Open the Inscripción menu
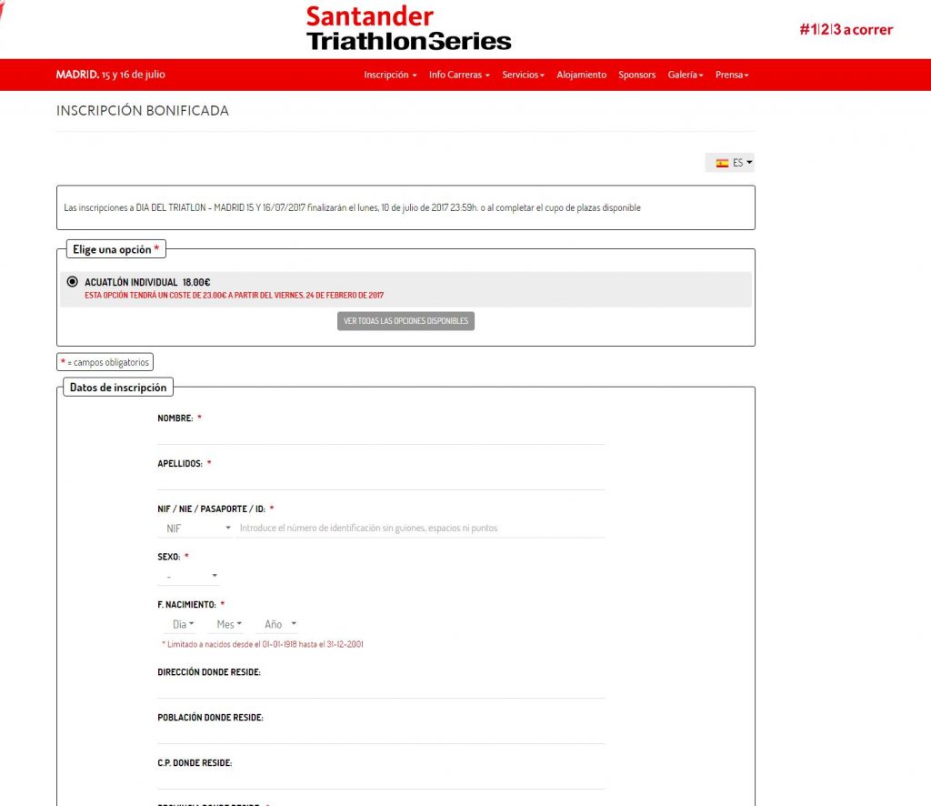This screenshot has height=806, width=931. [390, 75]
